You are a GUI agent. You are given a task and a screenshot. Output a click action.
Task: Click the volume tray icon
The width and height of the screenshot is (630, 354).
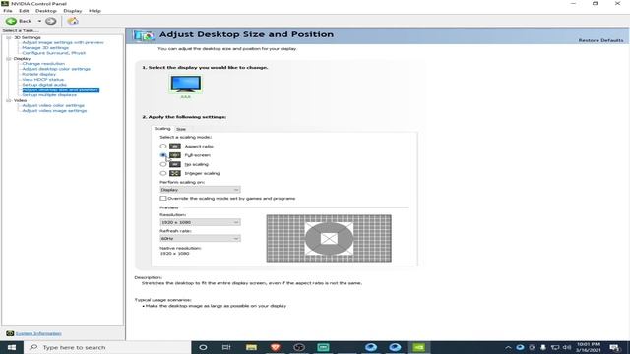coord(567,347)
